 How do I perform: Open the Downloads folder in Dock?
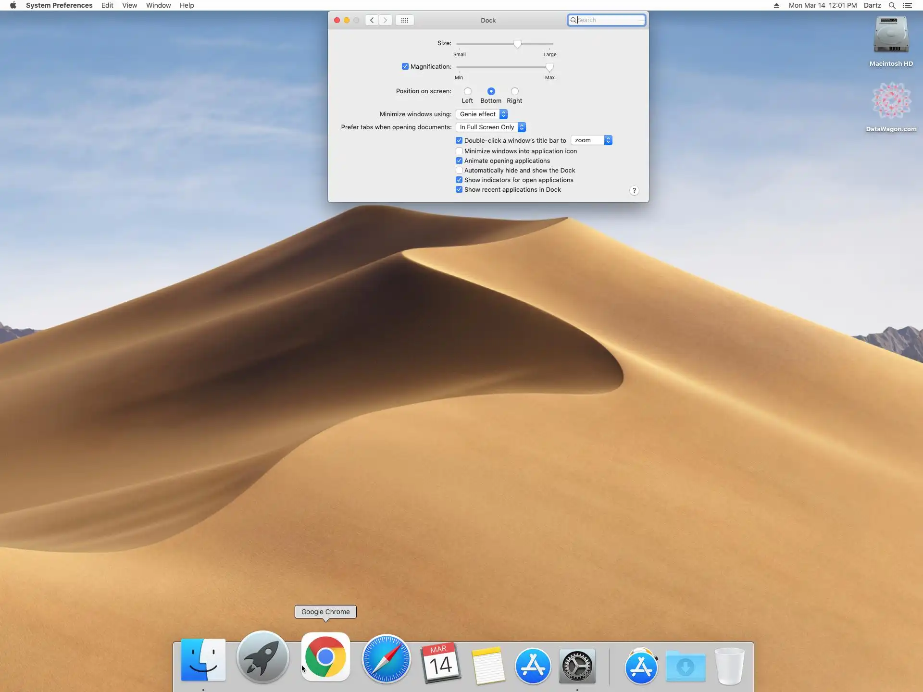[x=686, y=666]
